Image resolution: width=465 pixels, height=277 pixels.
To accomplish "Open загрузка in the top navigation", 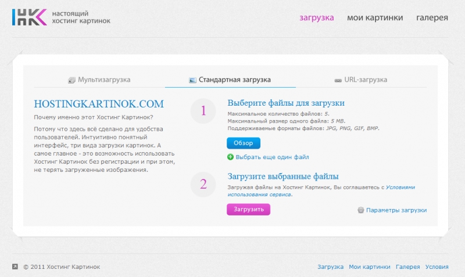I will coord(317,17).
